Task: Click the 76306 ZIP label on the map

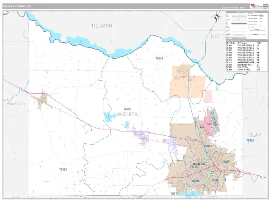Action: 207,146
